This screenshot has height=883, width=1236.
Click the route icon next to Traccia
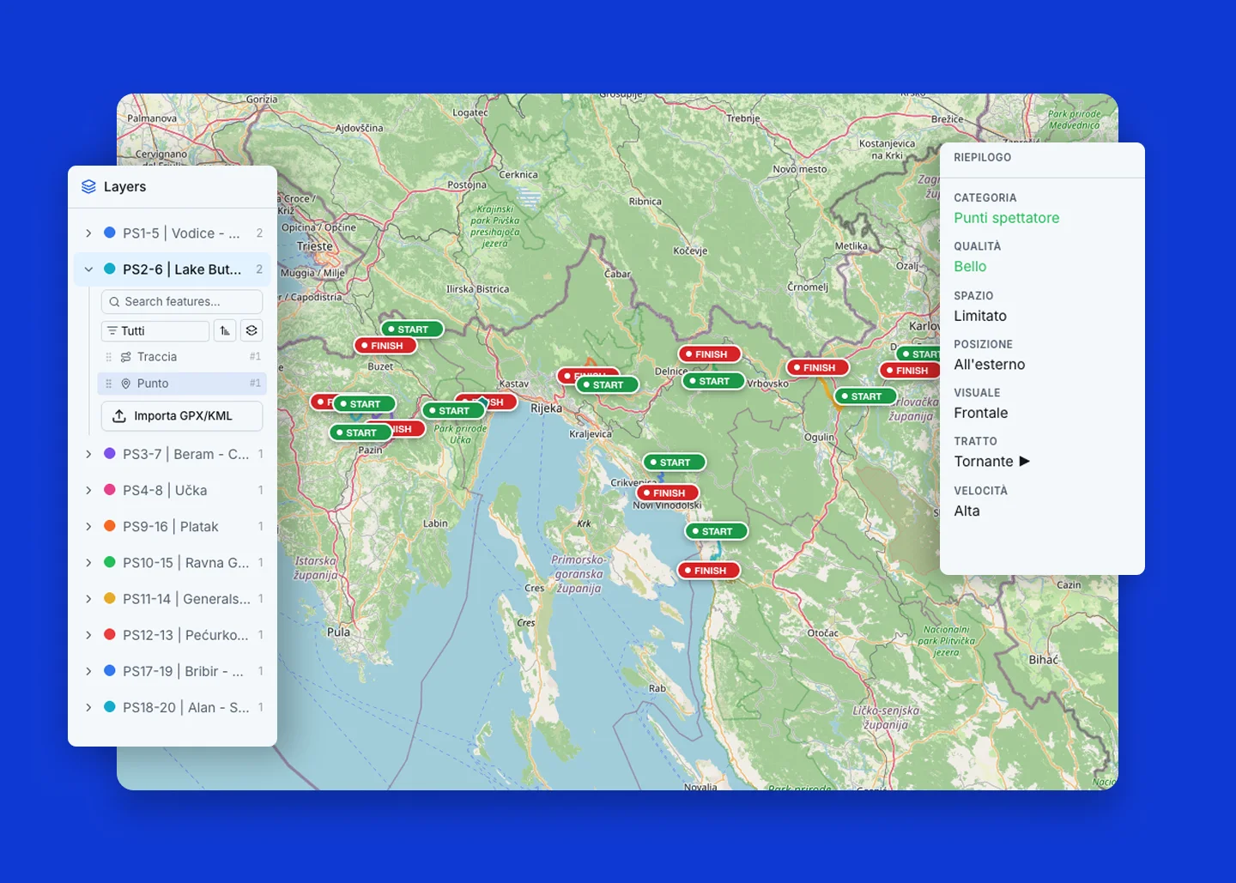tap(126, 357)
